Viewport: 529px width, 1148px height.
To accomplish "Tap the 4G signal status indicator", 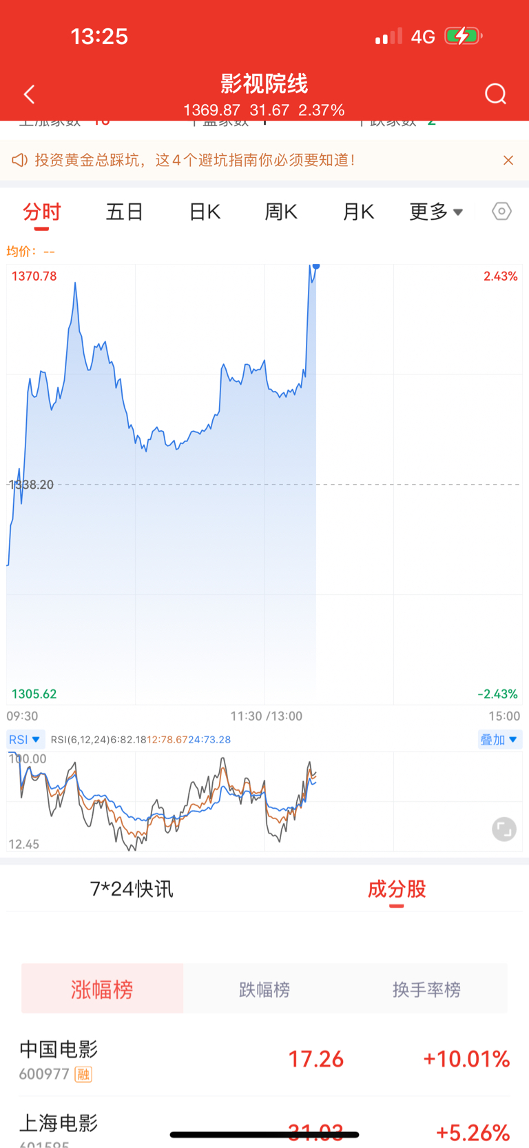I will point(422,37).
